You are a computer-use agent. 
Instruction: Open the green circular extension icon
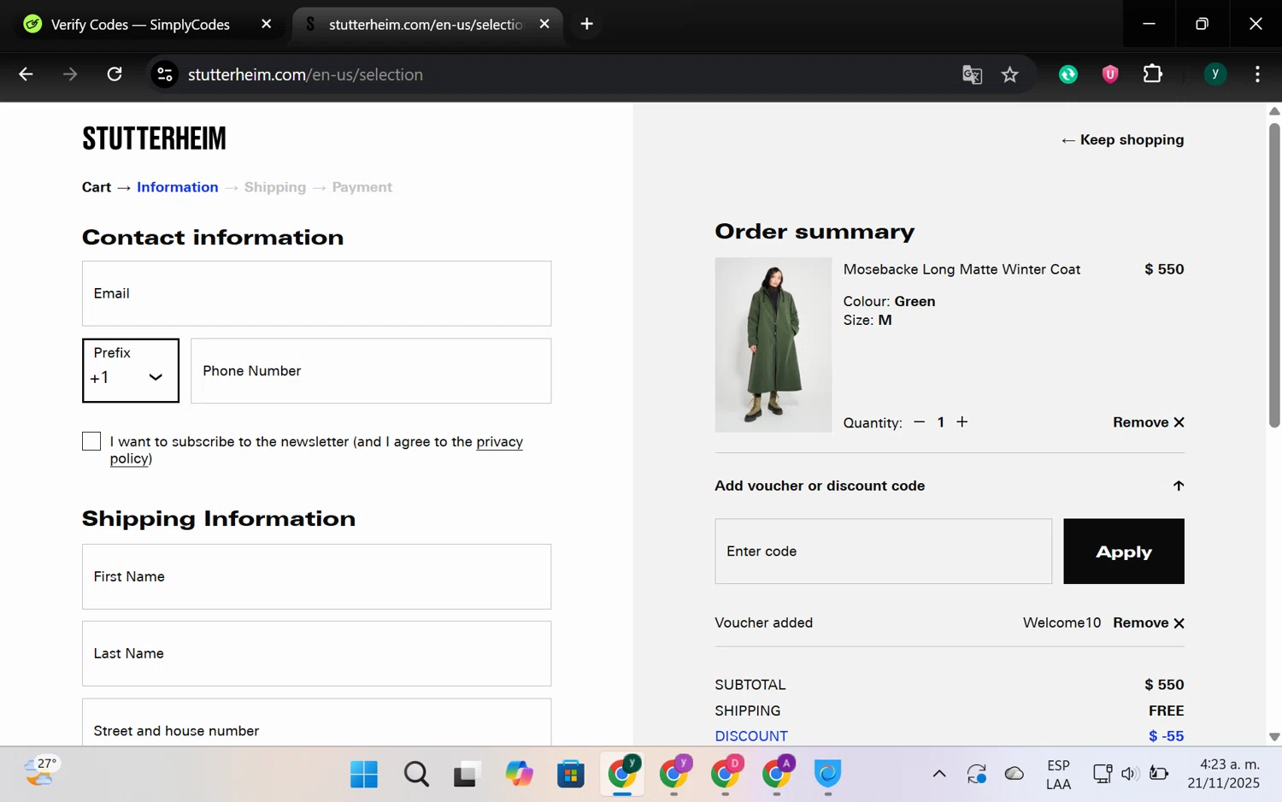1068,74
